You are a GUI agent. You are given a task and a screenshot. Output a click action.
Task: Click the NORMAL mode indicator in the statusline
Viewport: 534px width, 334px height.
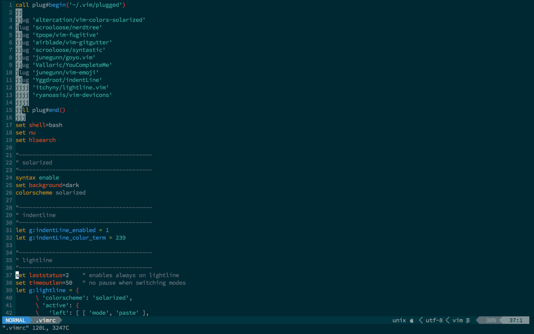click(x=15, y=320)
